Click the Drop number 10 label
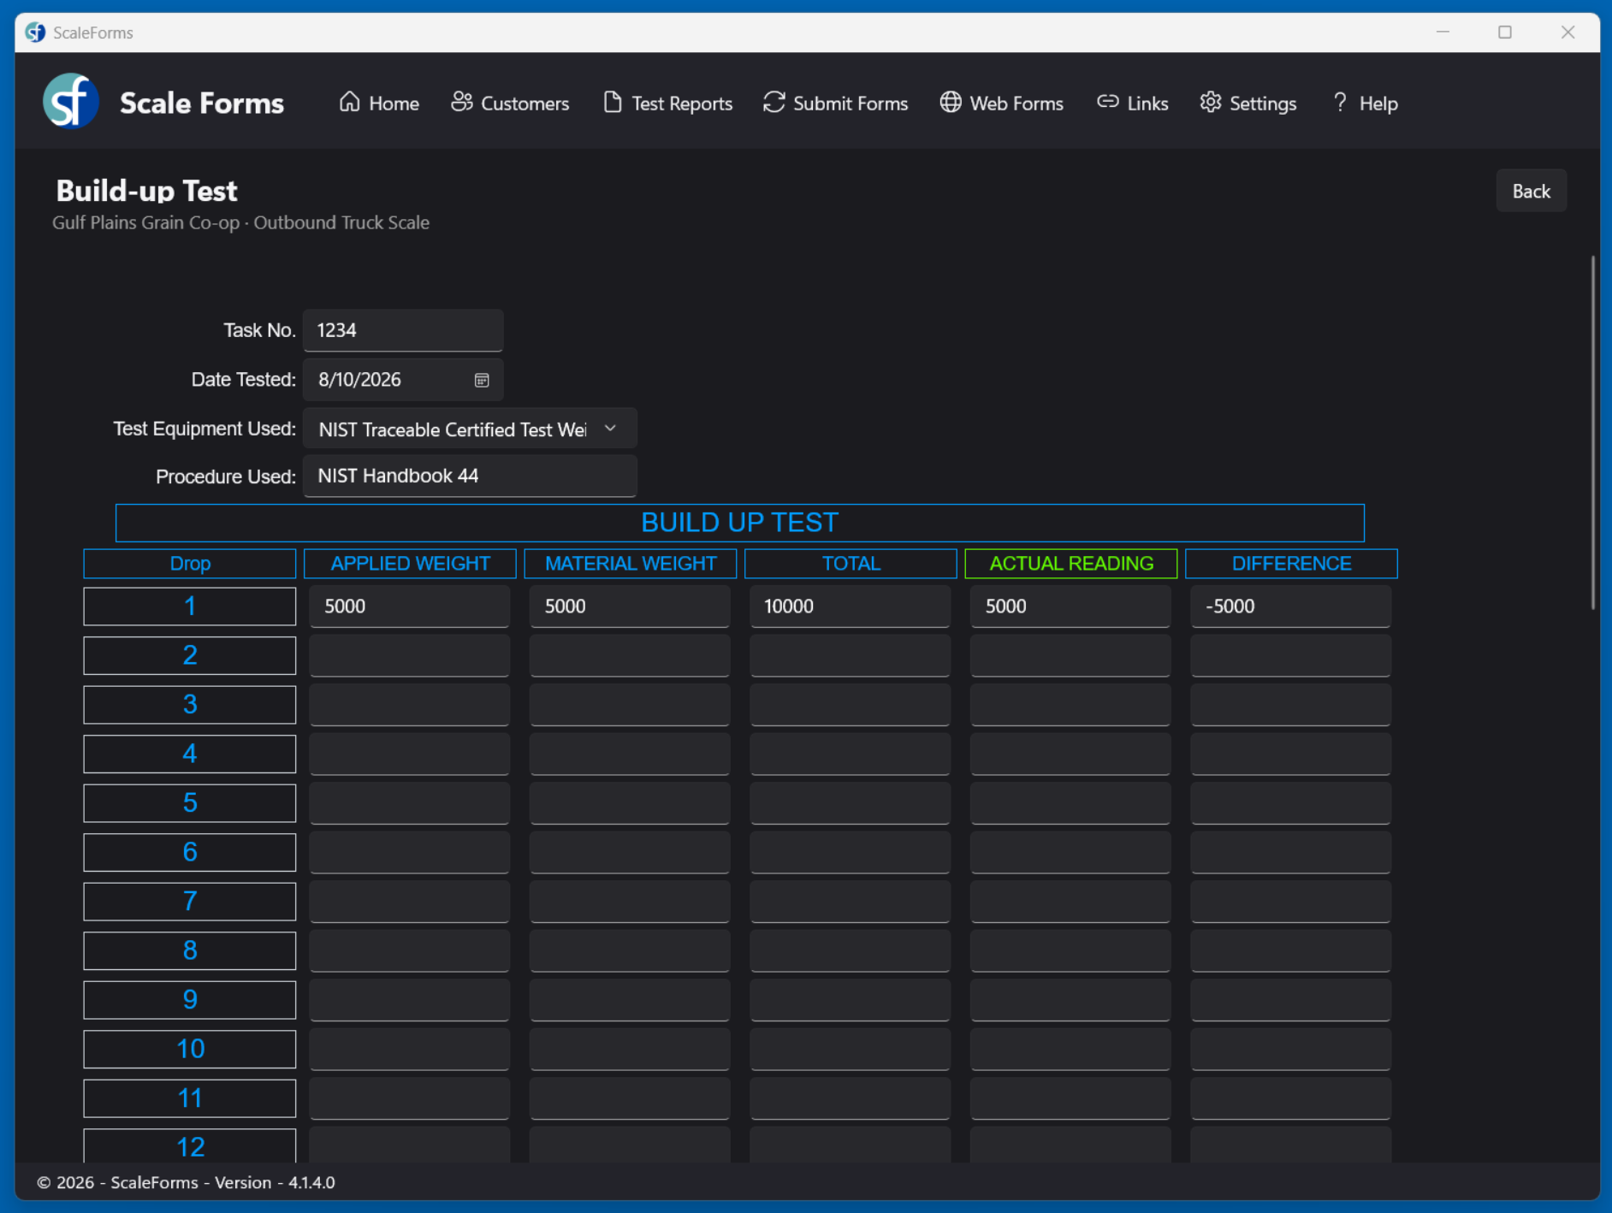Screen dimensions: 1612x1213 (190, 1049)
